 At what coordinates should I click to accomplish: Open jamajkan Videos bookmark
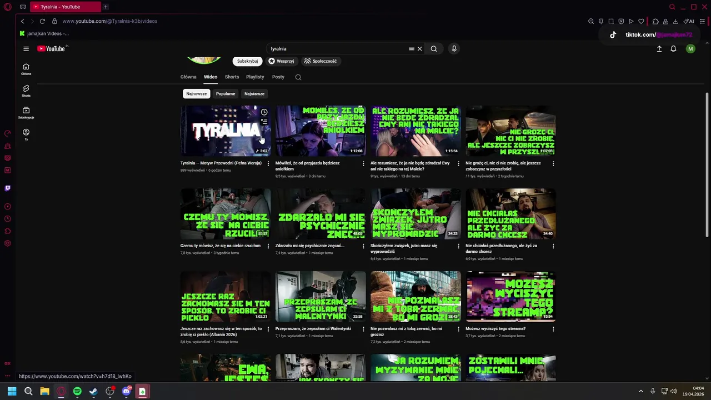click(x=44, y=33)
